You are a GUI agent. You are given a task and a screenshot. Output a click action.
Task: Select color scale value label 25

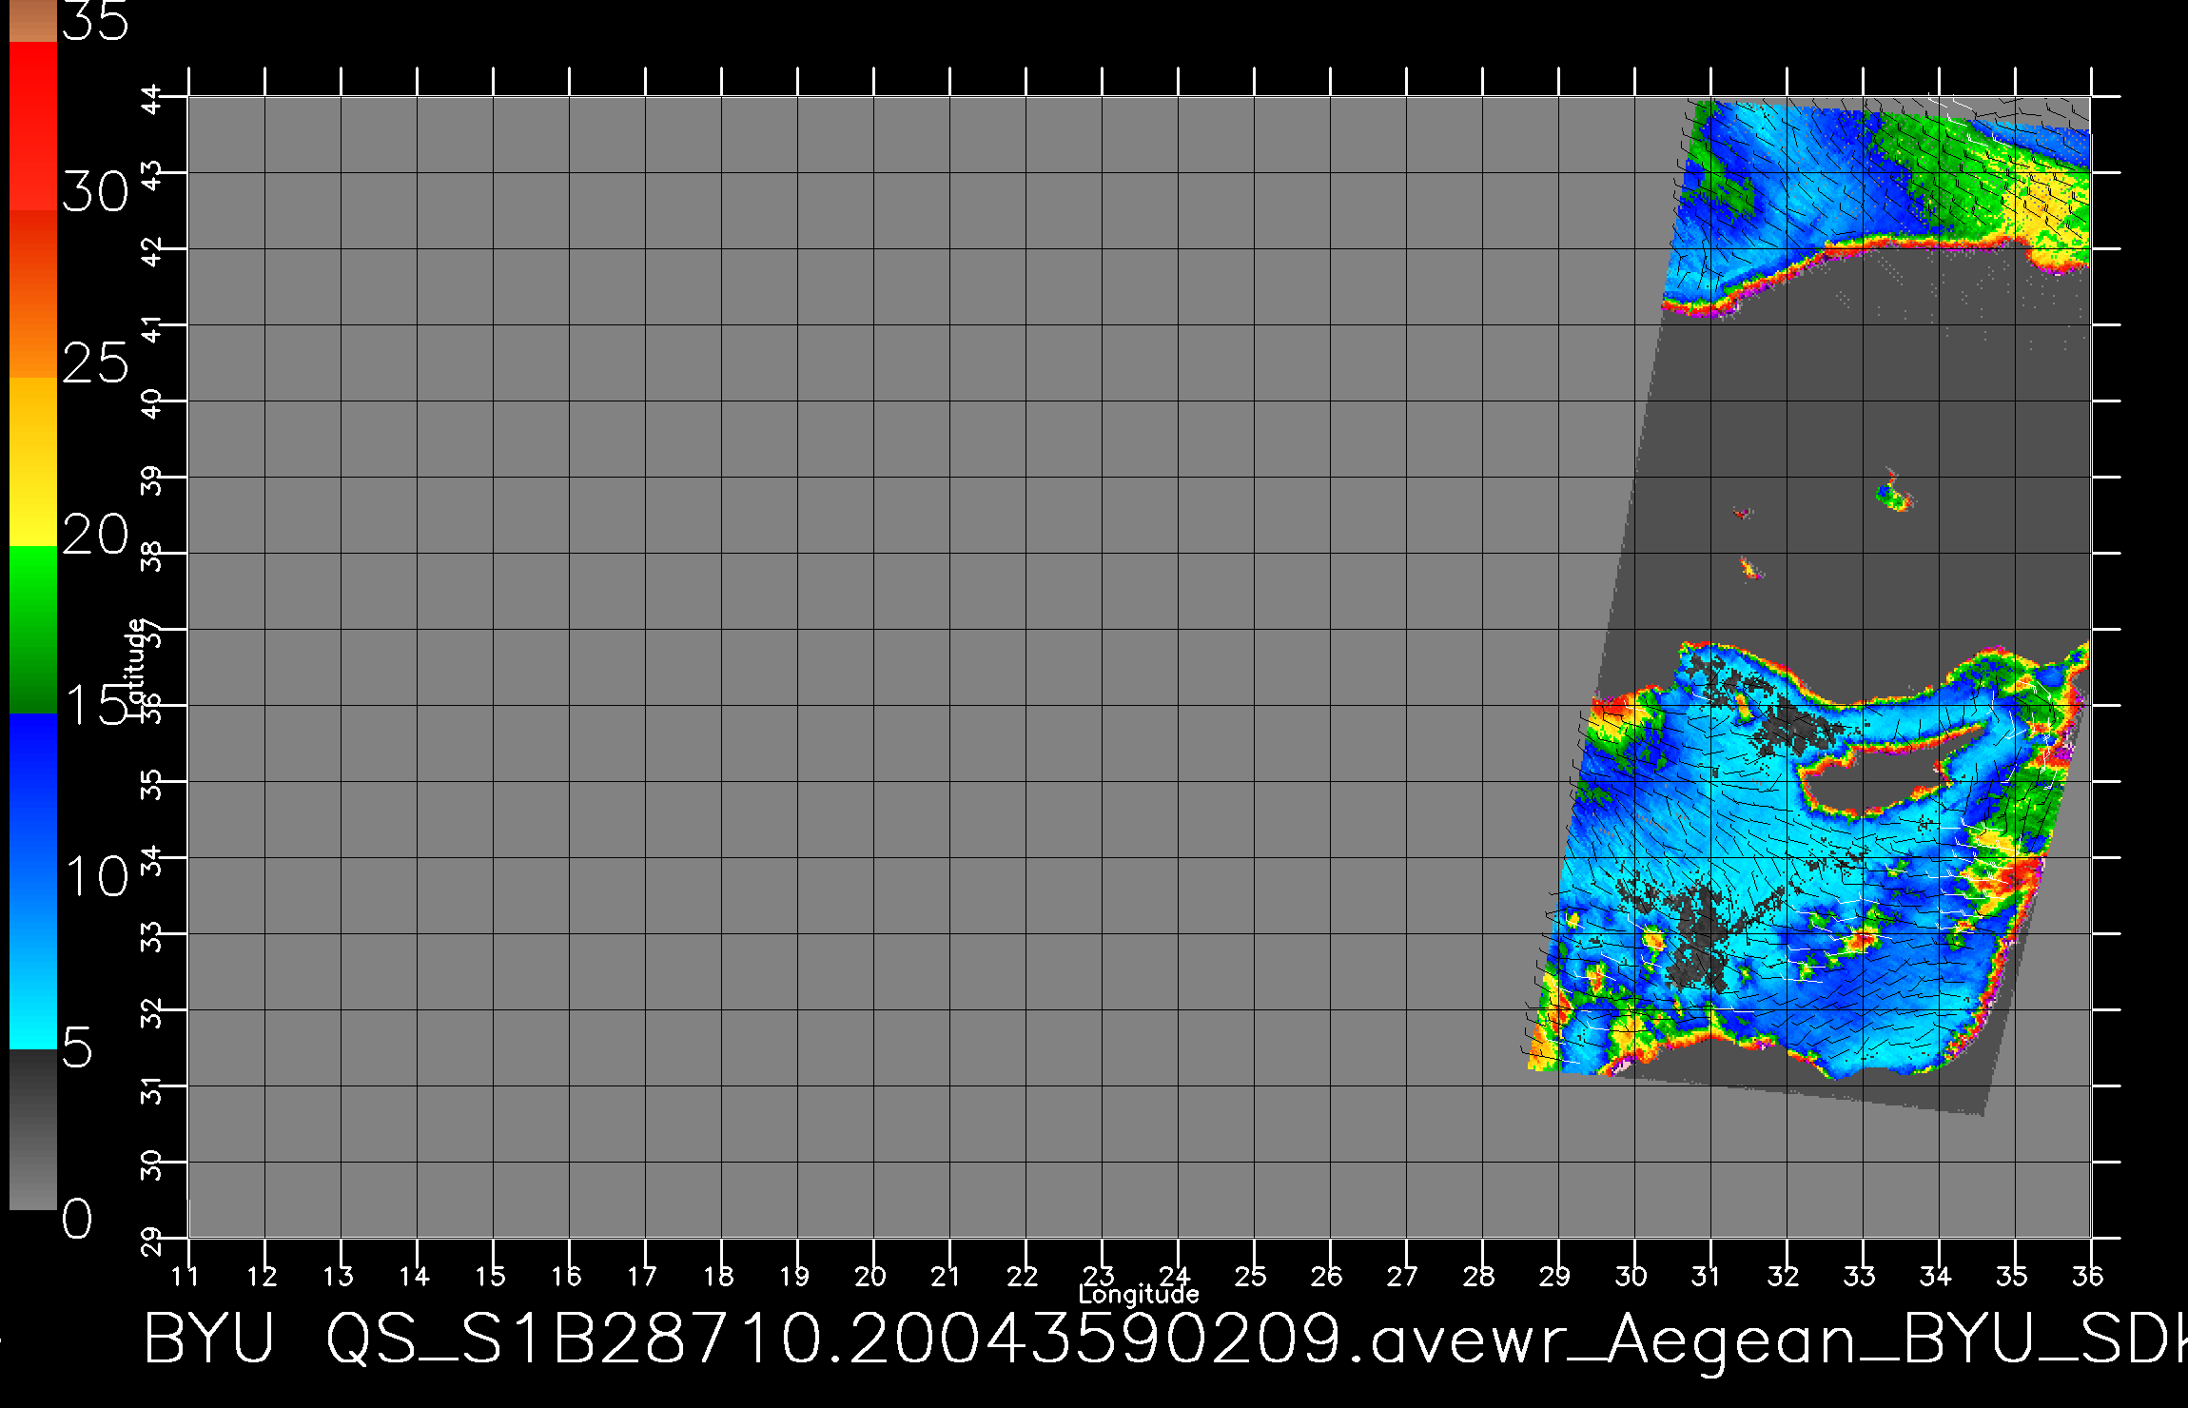click(95, 363)
